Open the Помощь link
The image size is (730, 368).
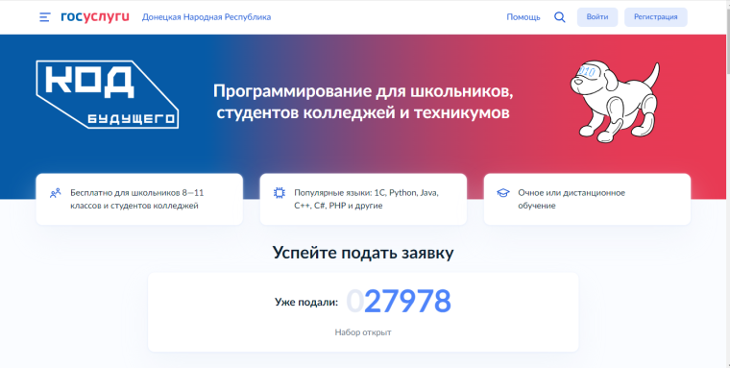[x=523, y=17]
